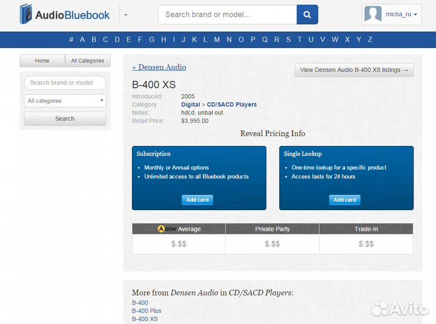The image size is (436, 324).
Task: Click the introduced year 2005
Action: point(188,96)
